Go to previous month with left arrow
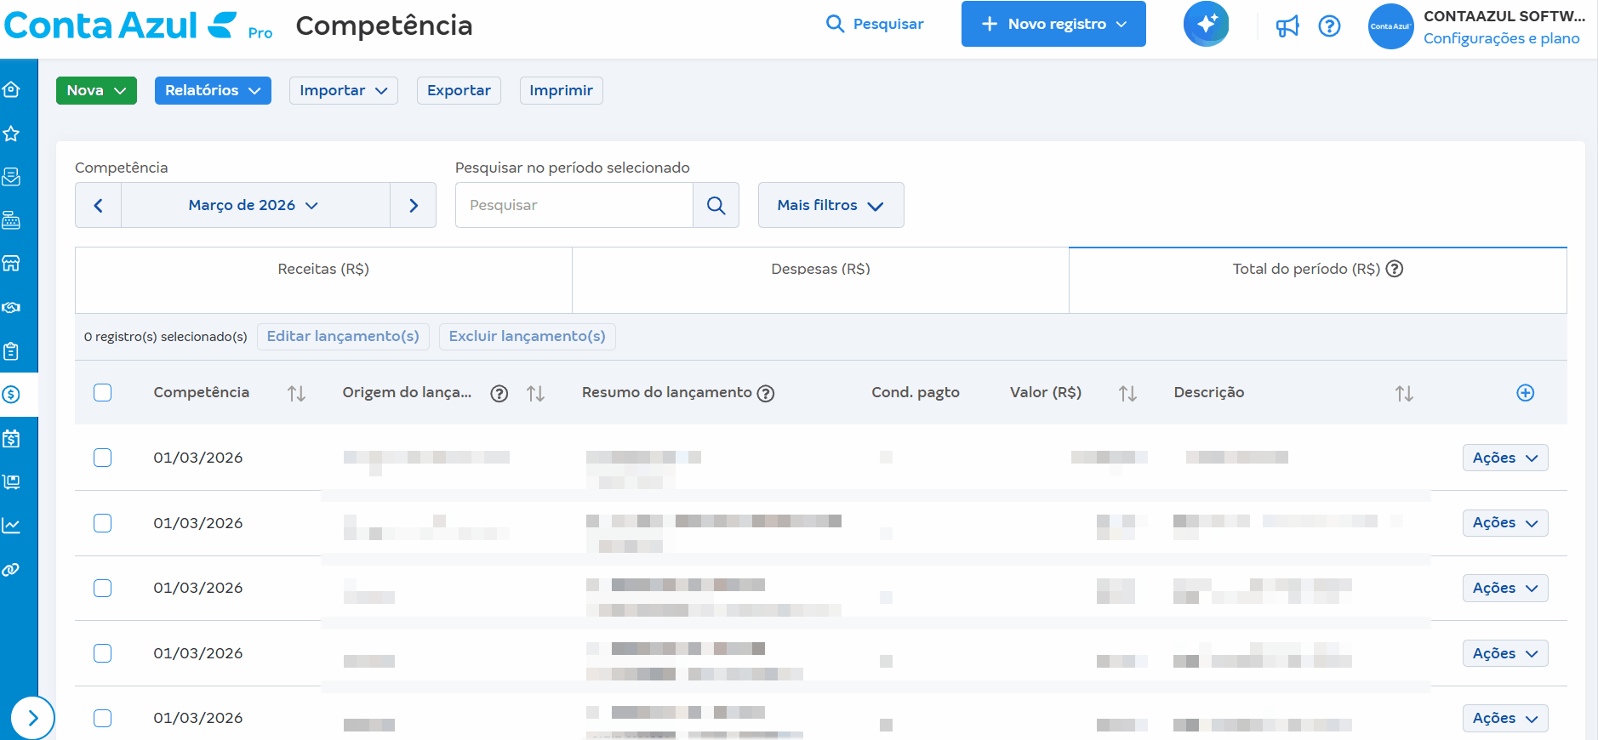This screenshot has width=1598, height=740. click(99, 205)
